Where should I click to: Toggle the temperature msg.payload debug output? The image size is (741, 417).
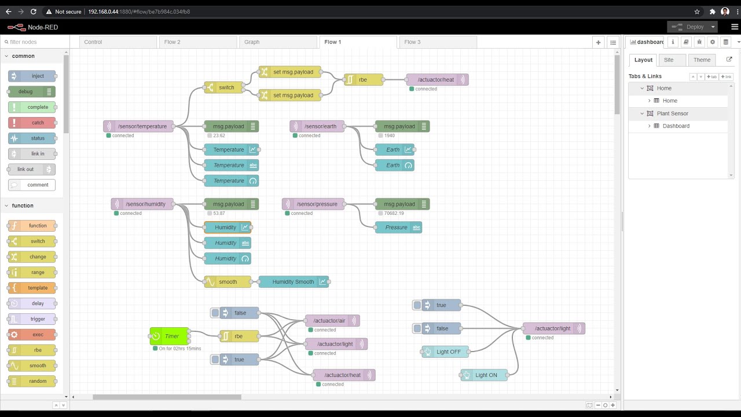click(254, 126)
